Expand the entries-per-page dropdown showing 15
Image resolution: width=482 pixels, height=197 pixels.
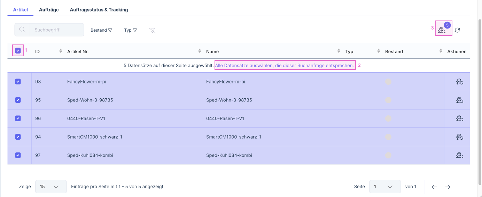(x=51, y=187)
